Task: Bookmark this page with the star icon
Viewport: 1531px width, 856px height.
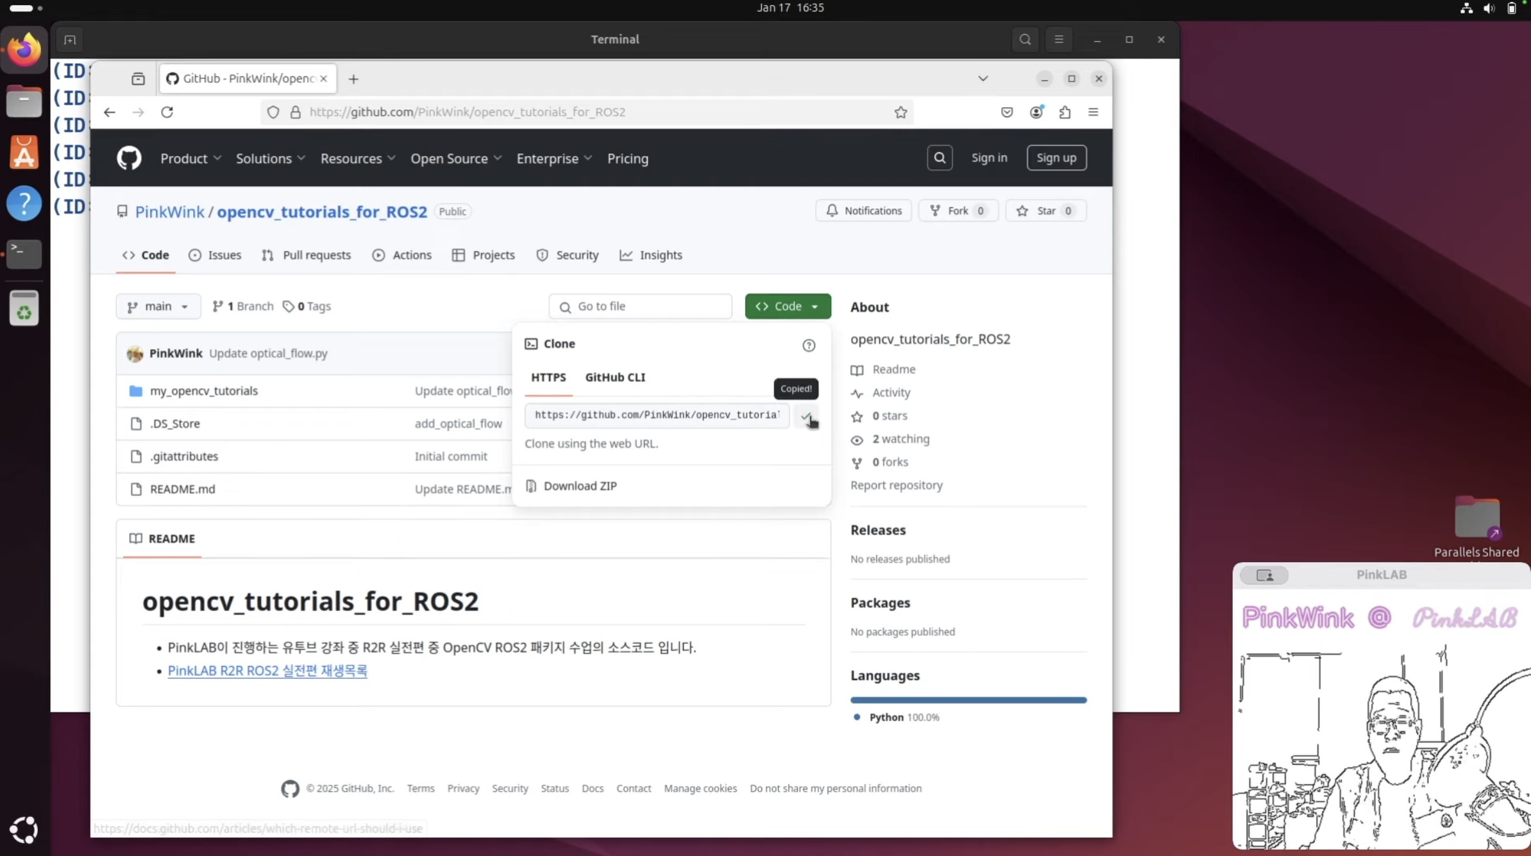Action: tap(901, 112)
